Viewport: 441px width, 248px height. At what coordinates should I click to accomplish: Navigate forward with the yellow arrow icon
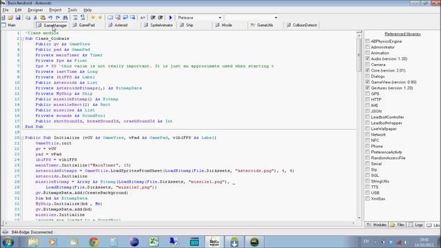(100, 17)
